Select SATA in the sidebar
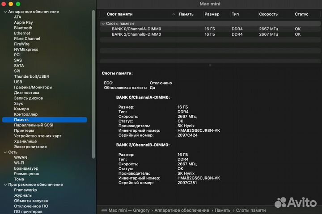Screen dimensions: 322x214 click(x=19, y=66)
